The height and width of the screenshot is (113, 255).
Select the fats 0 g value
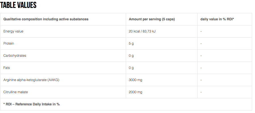tap(131, 68)
